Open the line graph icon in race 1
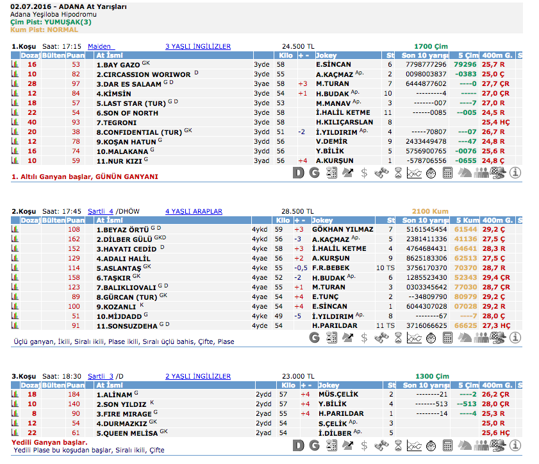The image size is (539, 464). pyautogui.click(x=415, y=173)
